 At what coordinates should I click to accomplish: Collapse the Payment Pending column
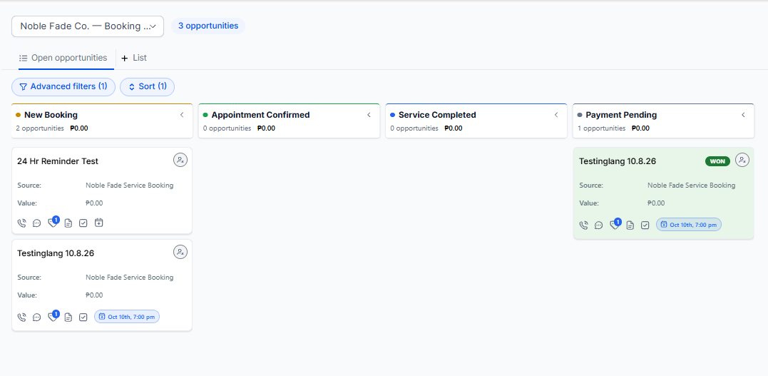[743, 115]
